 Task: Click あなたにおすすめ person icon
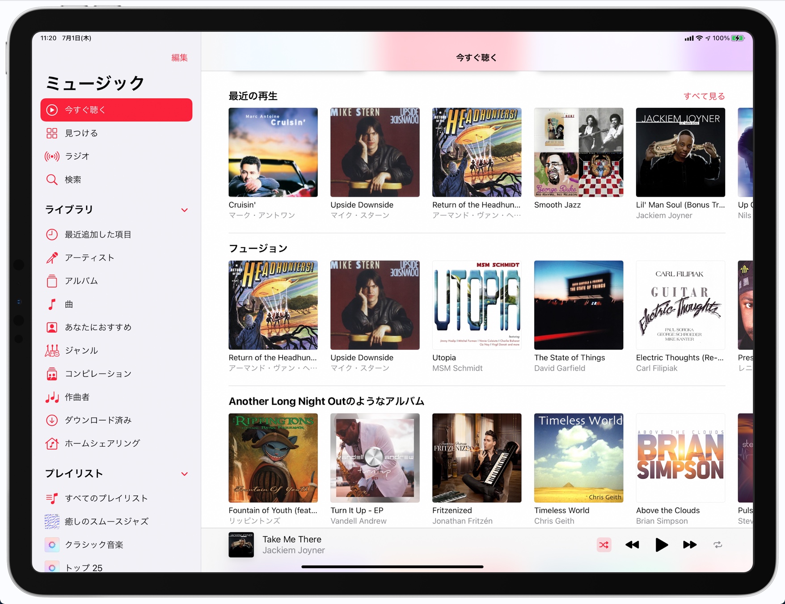point(52,327)
